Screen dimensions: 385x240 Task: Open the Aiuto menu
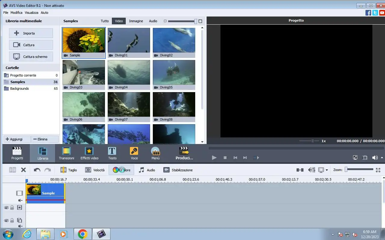click(x=45, y=13)
